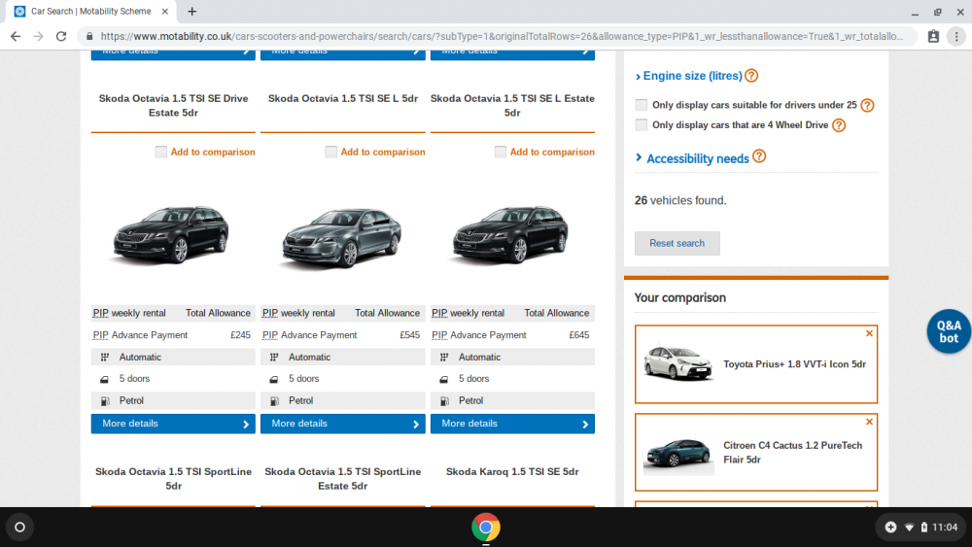Open the Chrome browser menu
This screenshot has height=547, width=972.
click(x=956, y=37)
